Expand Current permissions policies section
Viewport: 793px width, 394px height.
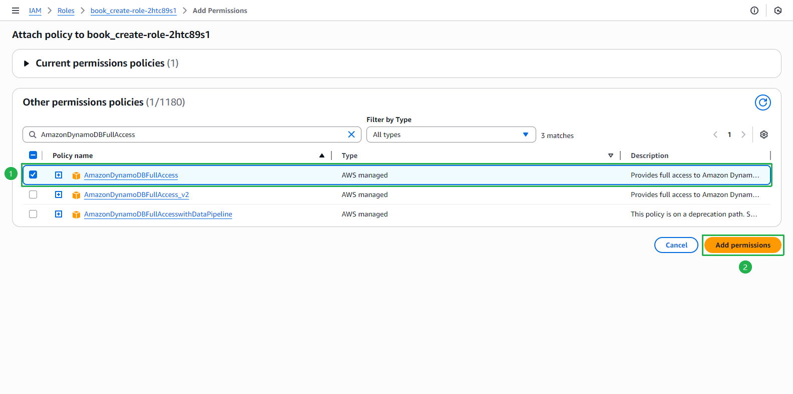point(27,63)
